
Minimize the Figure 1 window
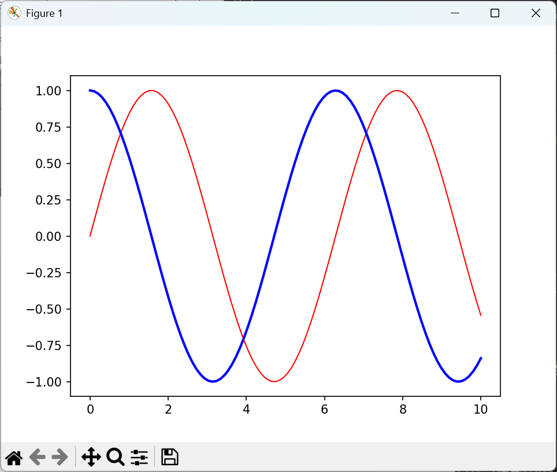tap(455, 13)
